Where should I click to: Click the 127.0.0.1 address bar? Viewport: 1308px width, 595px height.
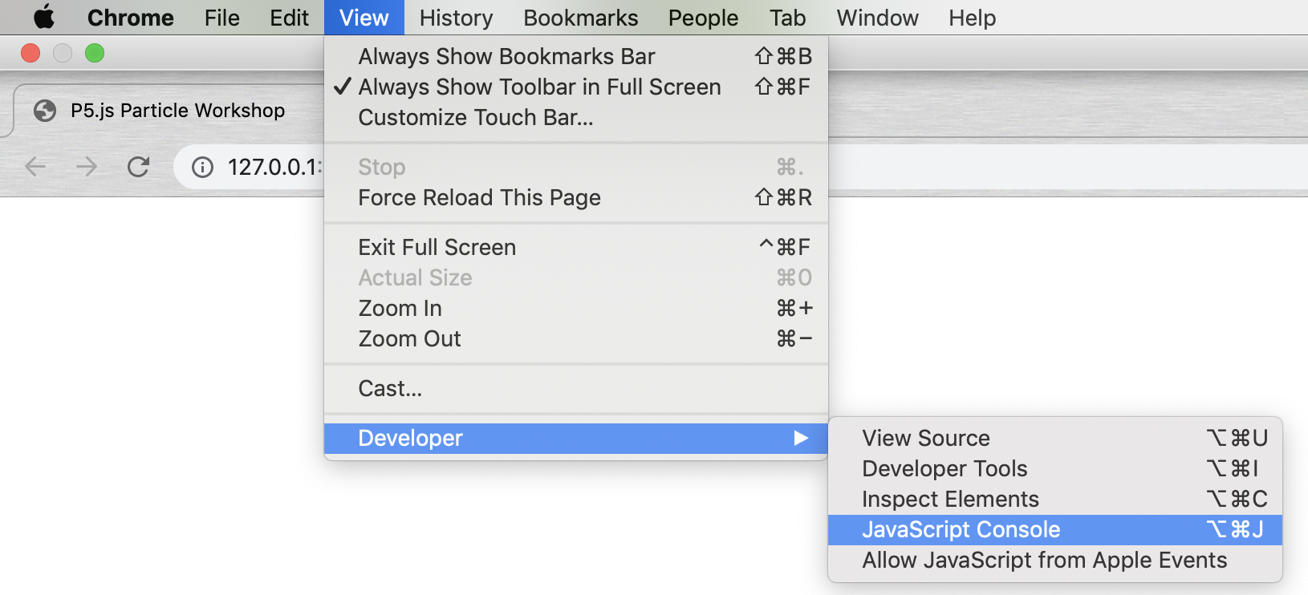coord(274,167)
